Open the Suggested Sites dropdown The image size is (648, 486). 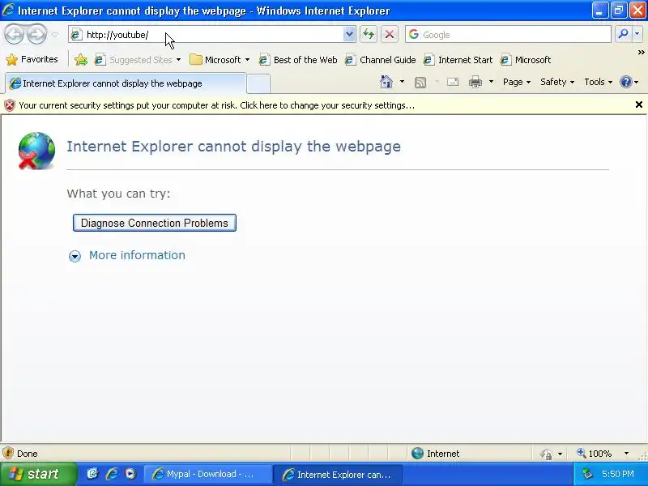pos(138,60)
